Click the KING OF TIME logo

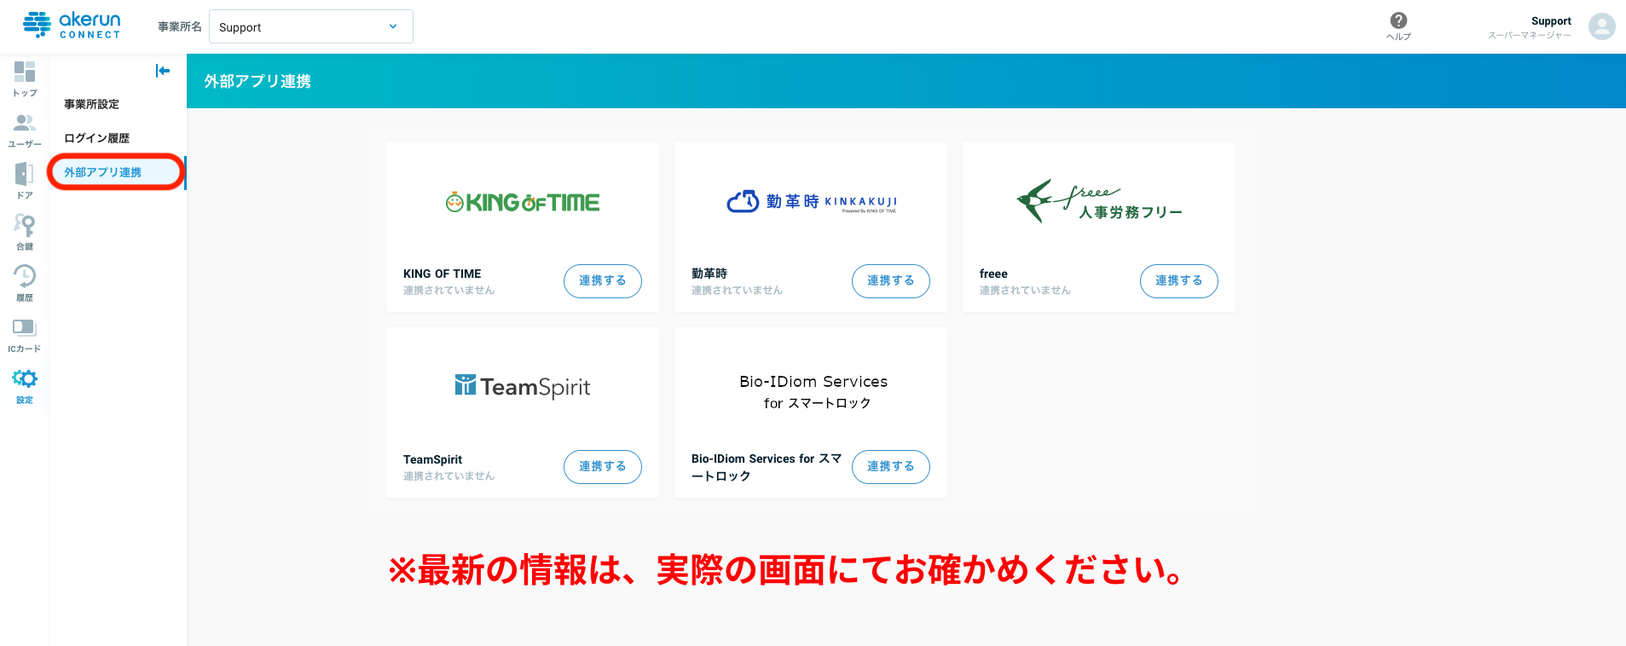523,202
